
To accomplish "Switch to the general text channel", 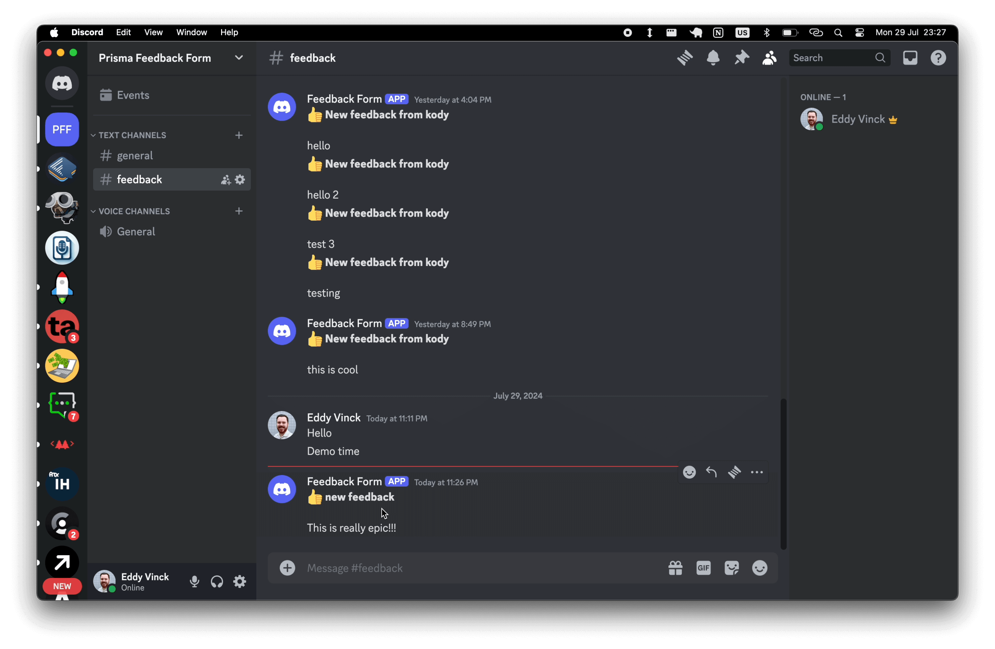I will (135, 156).
